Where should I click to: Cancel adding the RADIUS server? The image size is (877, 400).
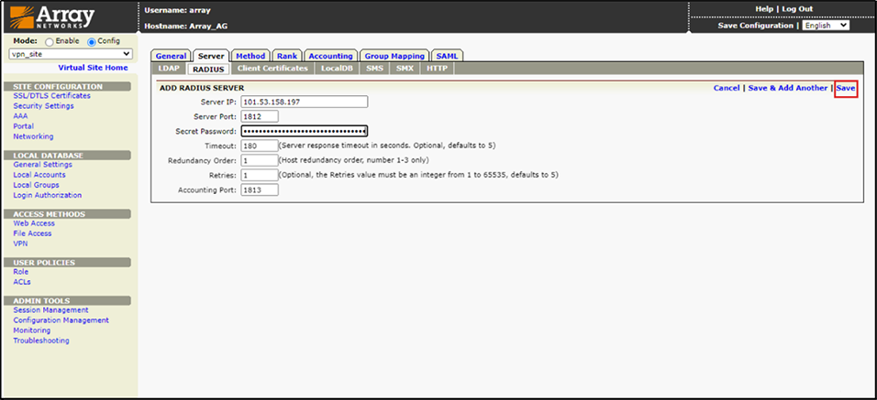pyautogui.click(x=726, y=88)
